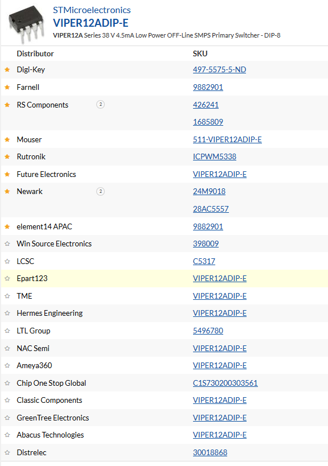Viewport: 328px width, 466px height.
Task: Toggle the favorite star for RS Components
Action: coord(7,105)
